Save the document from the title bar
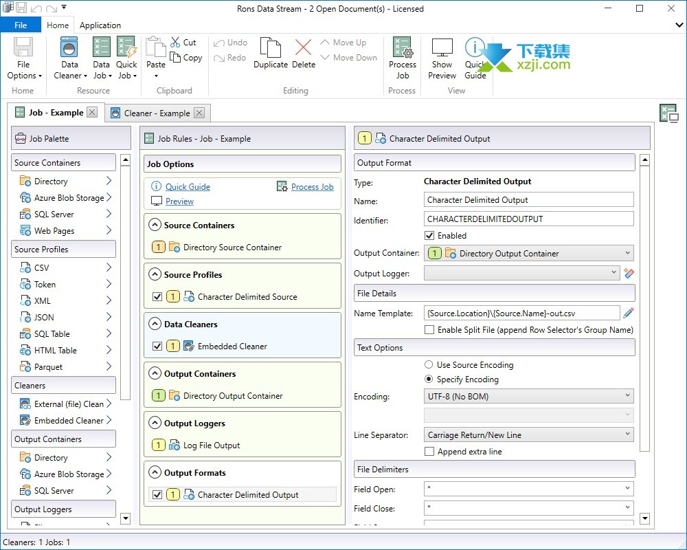Screen dimensions: 687x550 [x=21, y=8]
